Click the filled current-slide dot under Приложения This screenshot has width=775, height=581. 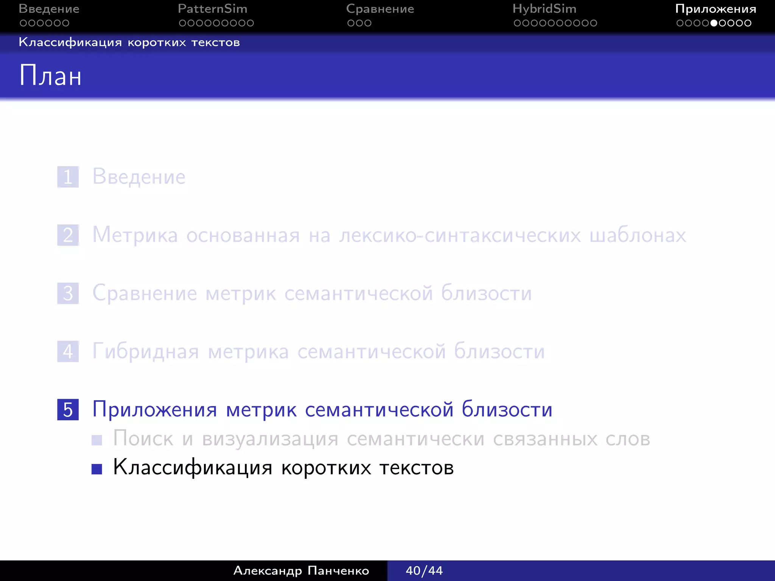pos(714,23)
